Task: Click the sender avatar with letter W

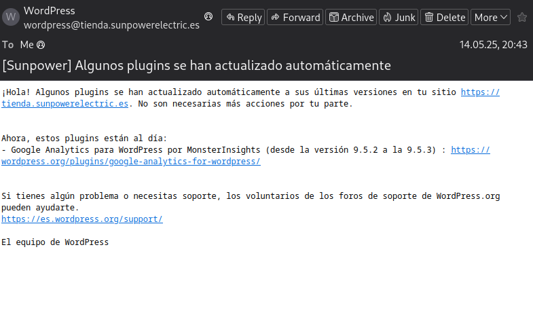Action: 11,17
